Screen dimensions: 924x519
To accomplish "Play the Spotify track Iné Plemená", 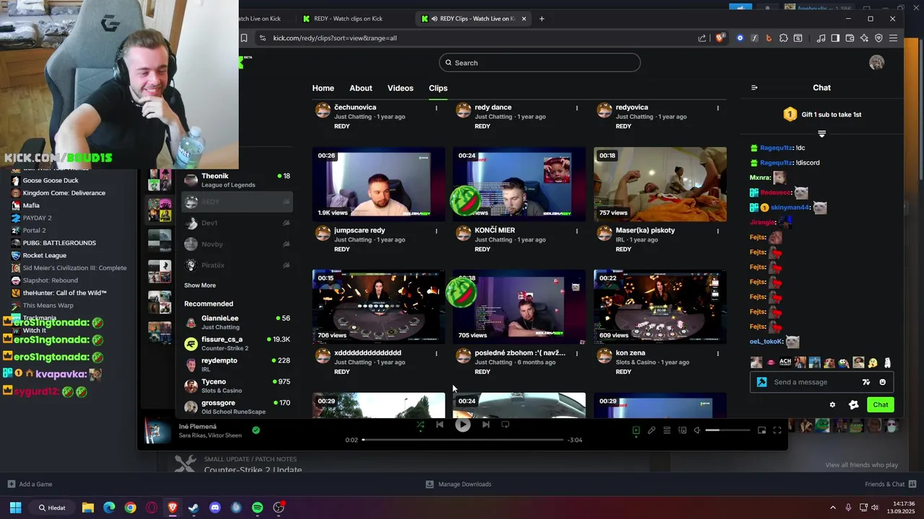I will pyautogui.click(x=463, y=425).
